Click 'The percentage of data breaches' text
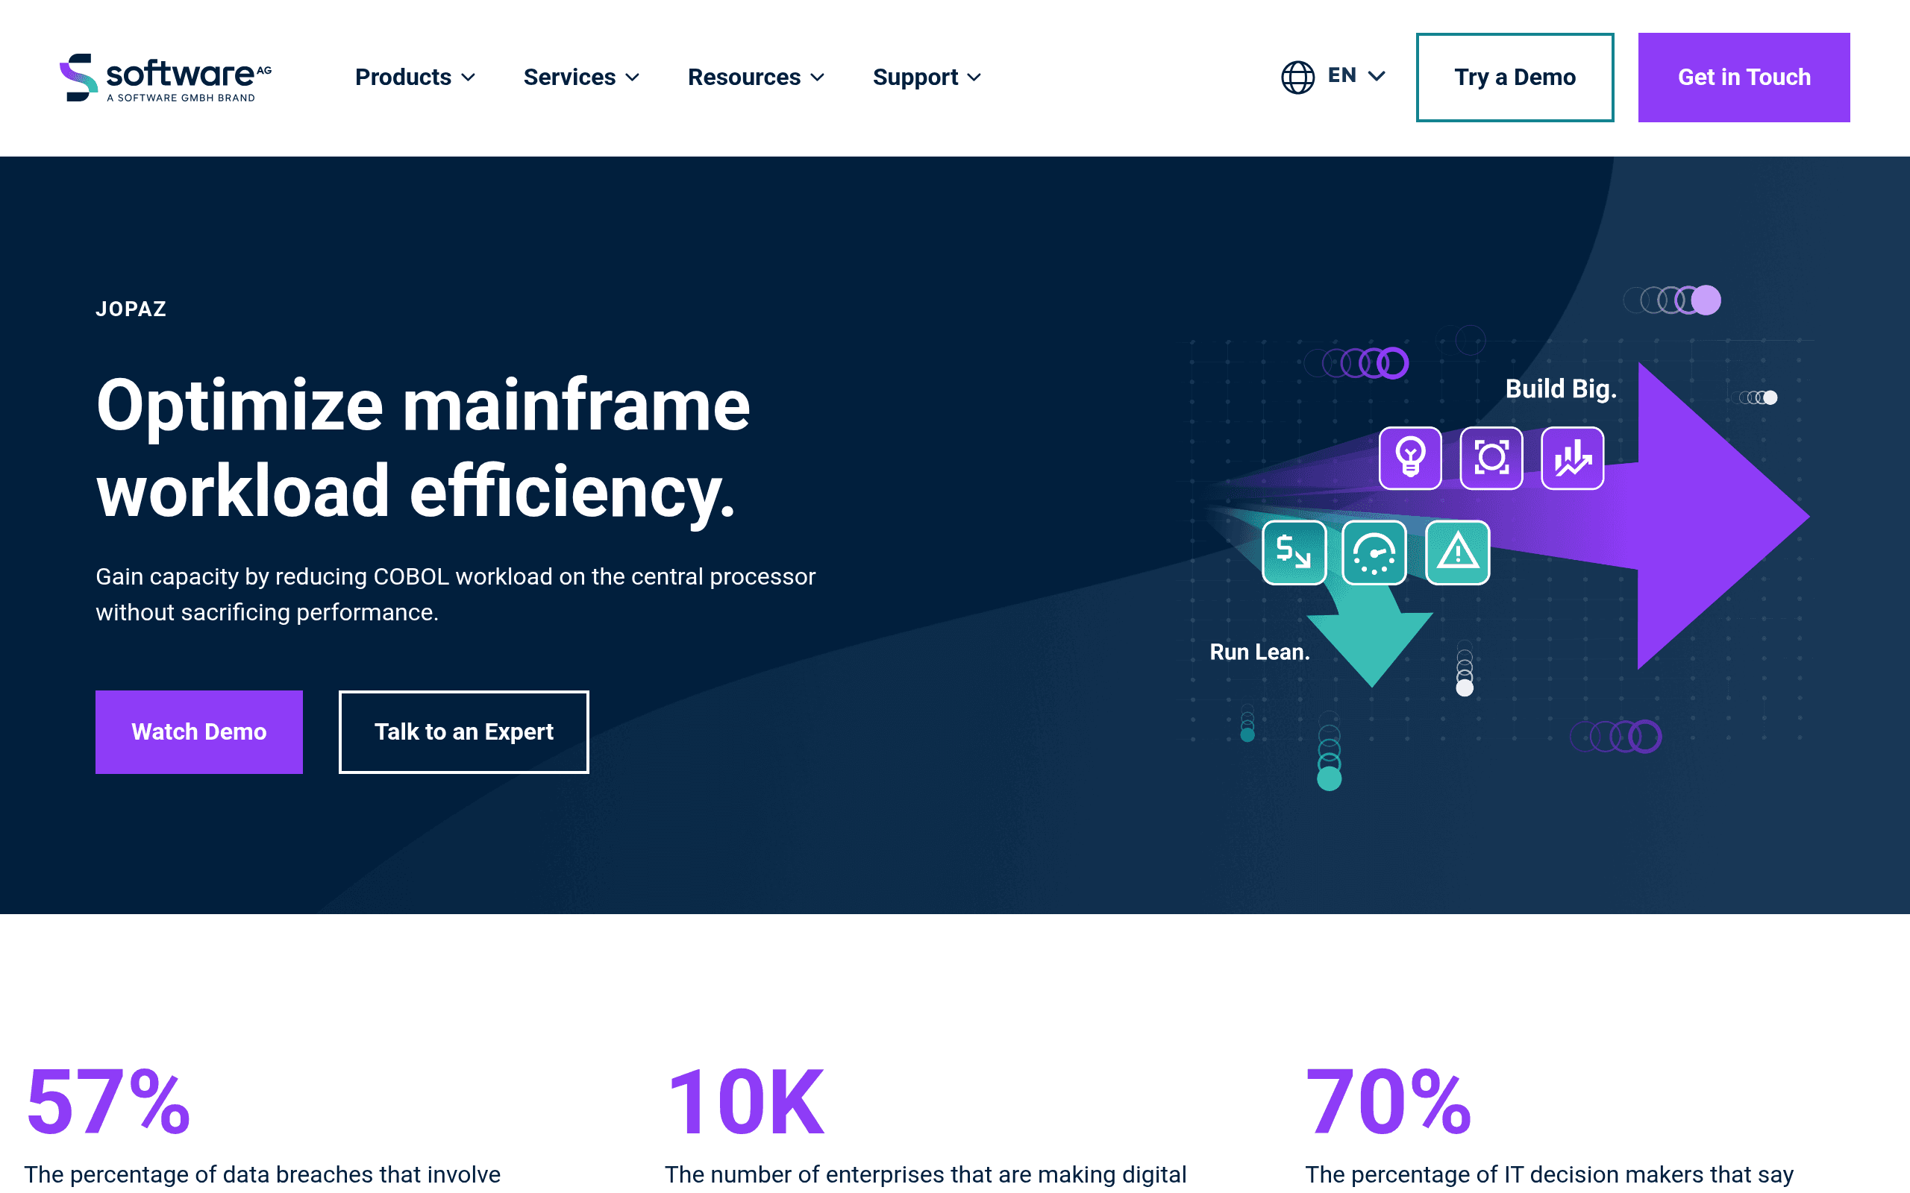The width and height of the screenshot is (1910, 1193). (x=262, y=1175)
